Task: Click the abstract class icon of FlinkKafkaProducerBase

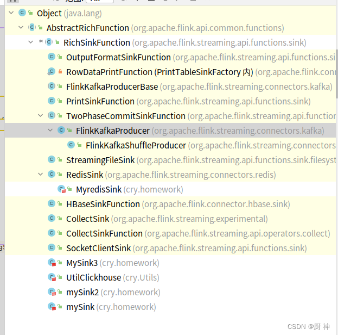Action: (52, 86)
